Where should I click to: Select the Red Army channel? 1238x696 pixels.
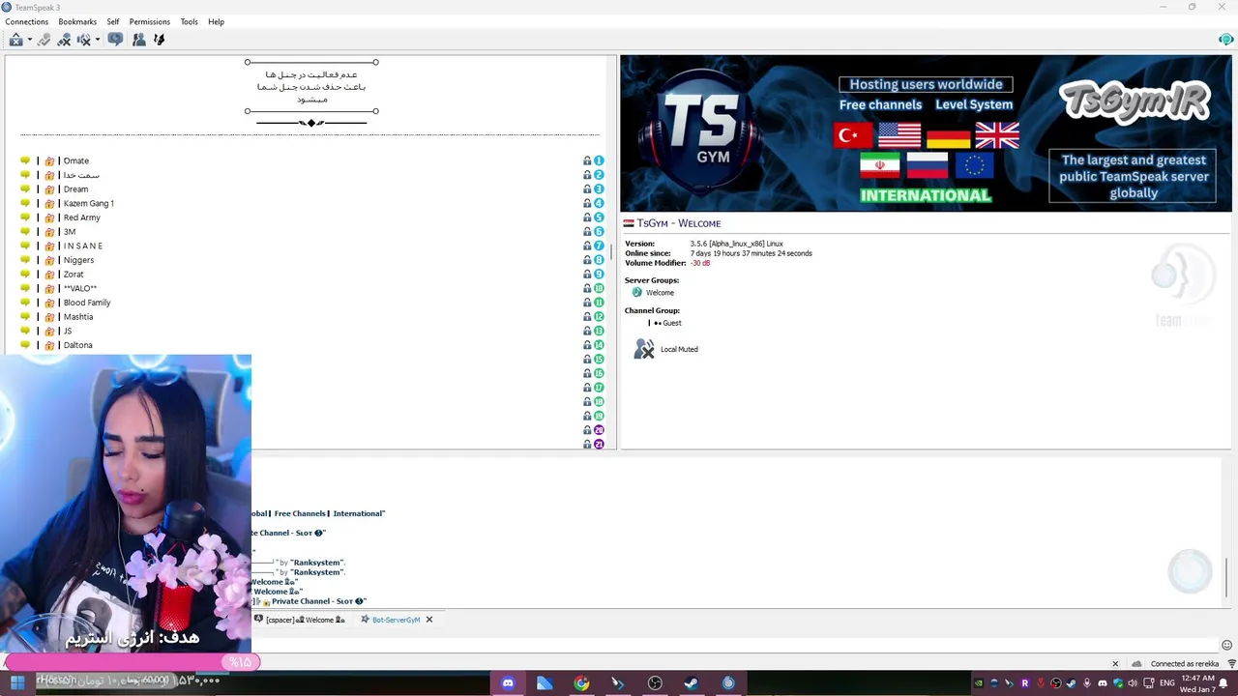(x=81, y=217)
